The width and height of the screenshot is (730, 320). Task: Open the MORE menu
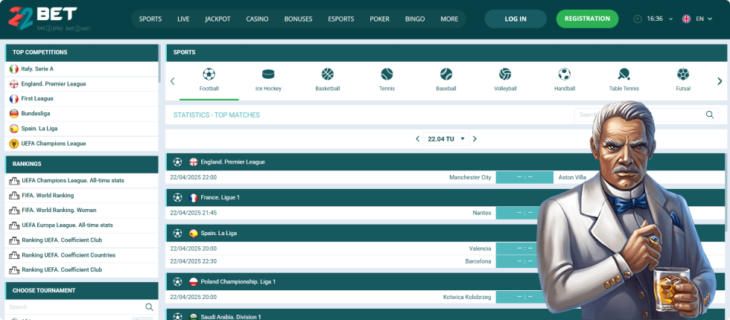click(x=449, y=19)
